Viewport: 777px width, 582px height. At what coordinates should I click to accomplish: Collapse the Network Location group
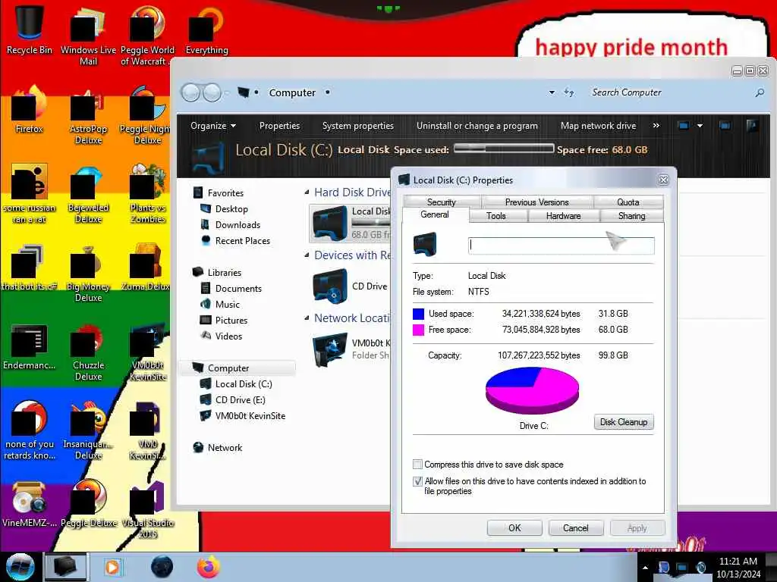click(307, 318)
